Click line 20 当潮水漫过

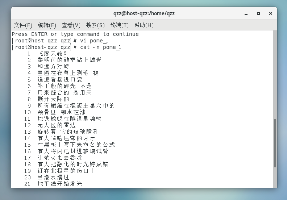click(53, 178)
